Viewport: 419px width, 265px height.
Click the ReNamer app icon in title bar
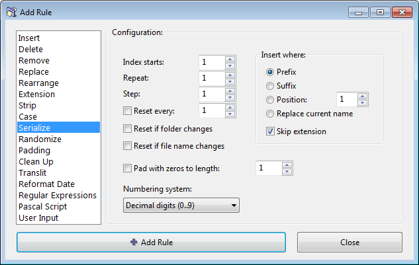point(11,12)
